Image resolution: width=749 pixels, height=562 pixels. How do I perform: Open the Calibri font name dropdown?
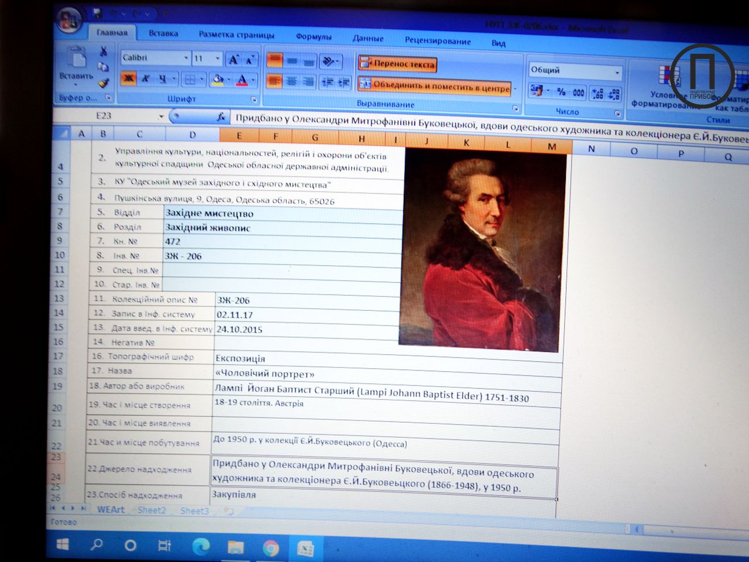186,58
